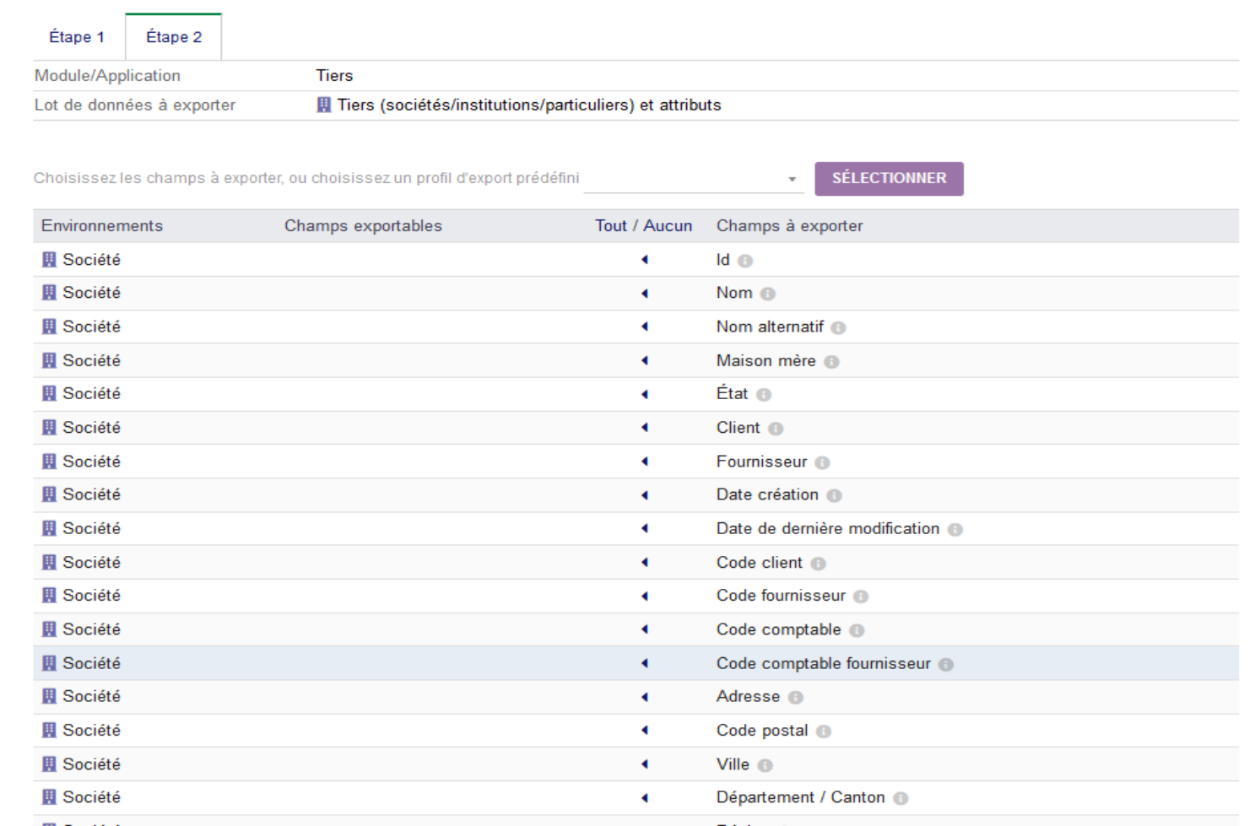The height and width of the screenshot is (826, 1255).
Task: Click the 'Code comptable fournisseur' label
Action: (x=824, y=663)
